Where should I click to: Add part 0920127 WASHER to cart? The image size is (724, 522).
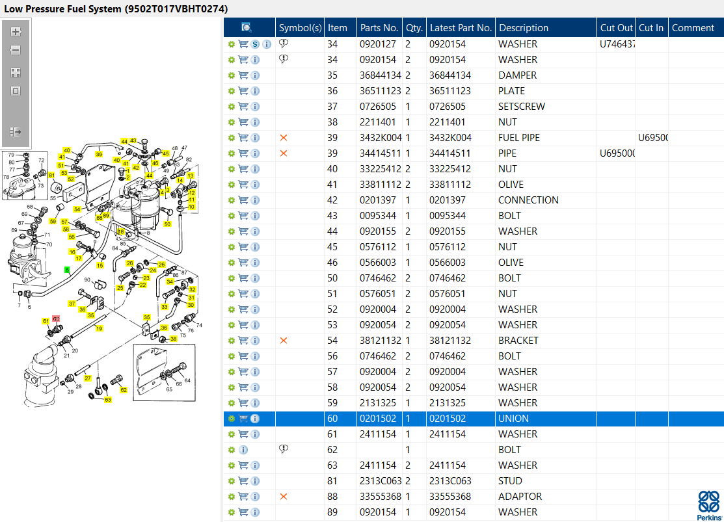[243, 44]
